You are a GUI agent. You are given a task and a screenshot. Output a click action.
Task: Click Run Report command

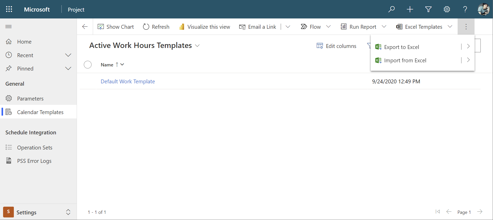coord(358,27)
